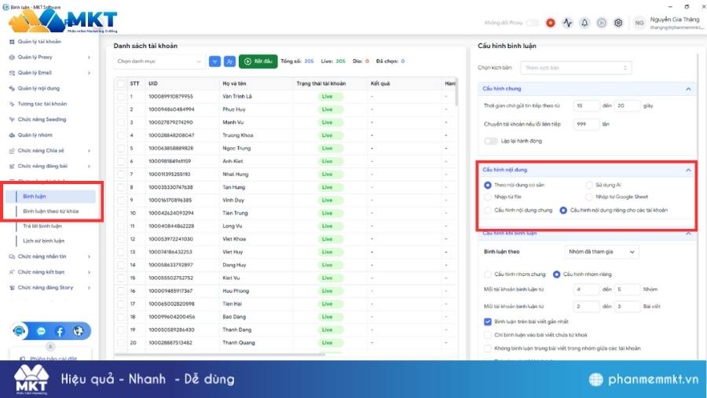Open the Chọn kịch bản dropdown

click(x=576, y=68)
